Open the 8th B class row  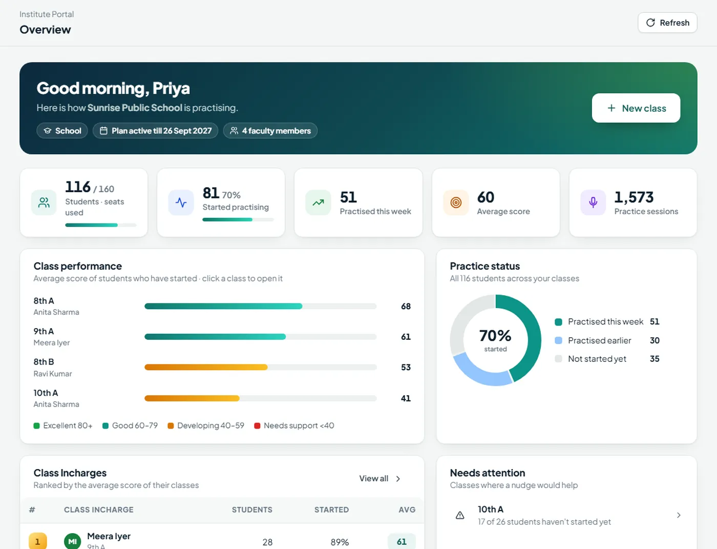click(x=222, y=368)
